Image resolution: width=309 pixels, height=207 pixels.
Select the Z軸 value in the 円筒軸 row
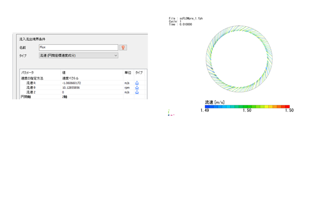click(x=64, y=97)
